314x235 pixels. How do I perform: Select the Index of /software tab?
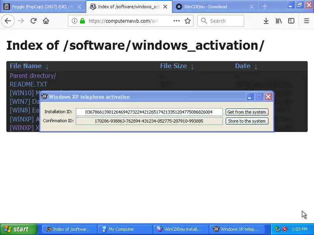point(129,7)
